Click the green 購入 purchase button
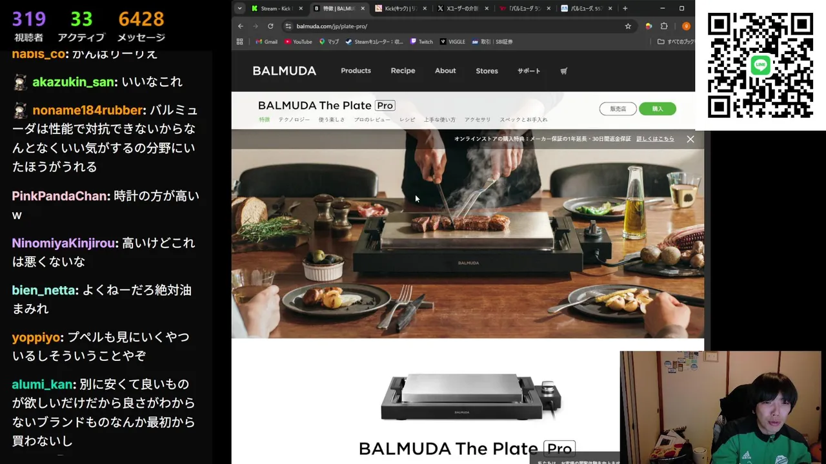This screenshot has width=826, height=464. [657, 109]
